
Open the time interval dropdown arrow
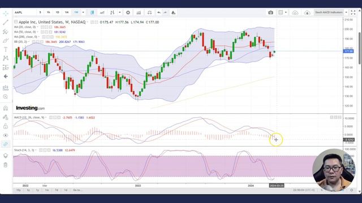[x=83, y=12]
